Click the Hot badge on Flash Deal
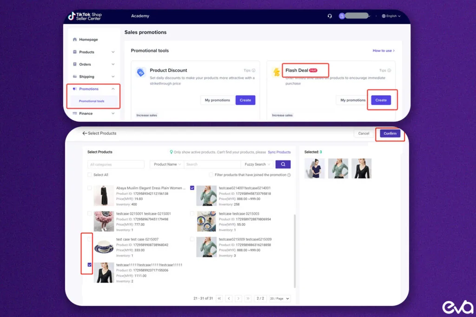This screenshot has width=476, height=317. pyautogui.click(x=313, y=70)
